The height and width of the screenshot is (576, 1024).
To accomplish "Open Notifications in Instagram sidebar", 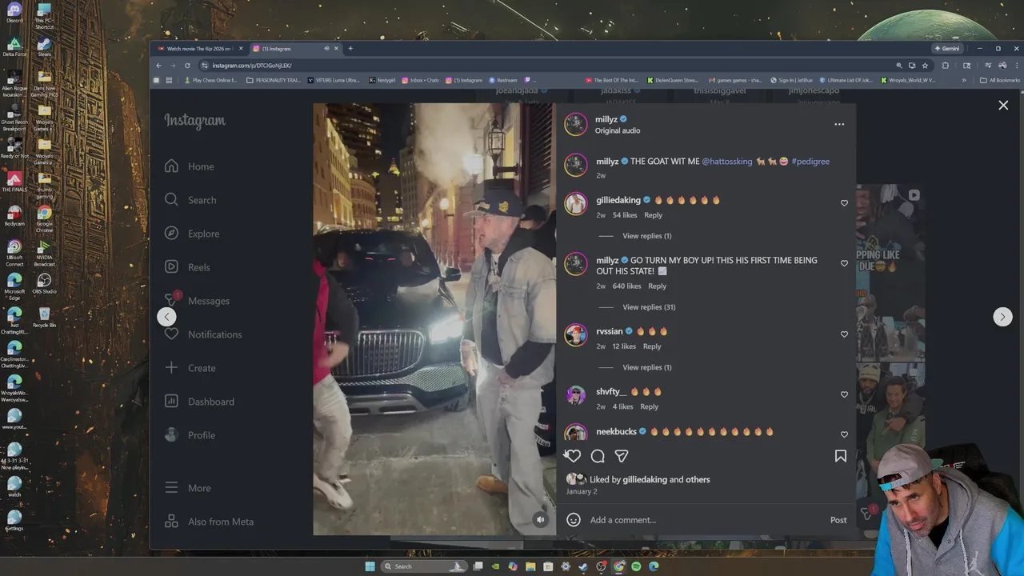I will [x=203, y=334].
